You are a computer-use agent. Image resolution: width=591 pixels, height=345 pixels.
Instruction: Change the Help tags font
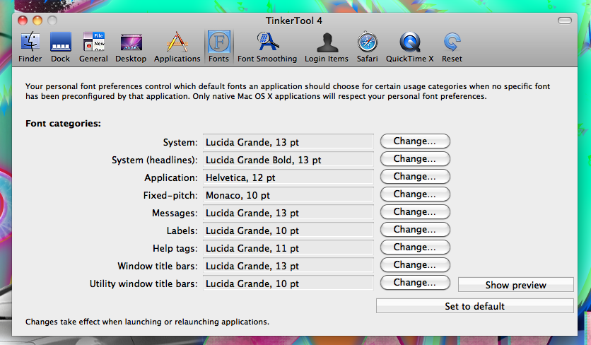click(415, 247)
